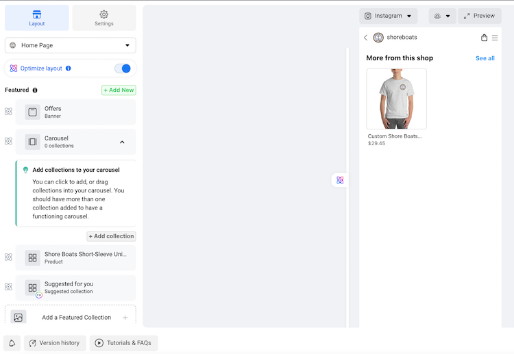
Task: Toggle the Optimize layout switch
Action: [123, 68]
